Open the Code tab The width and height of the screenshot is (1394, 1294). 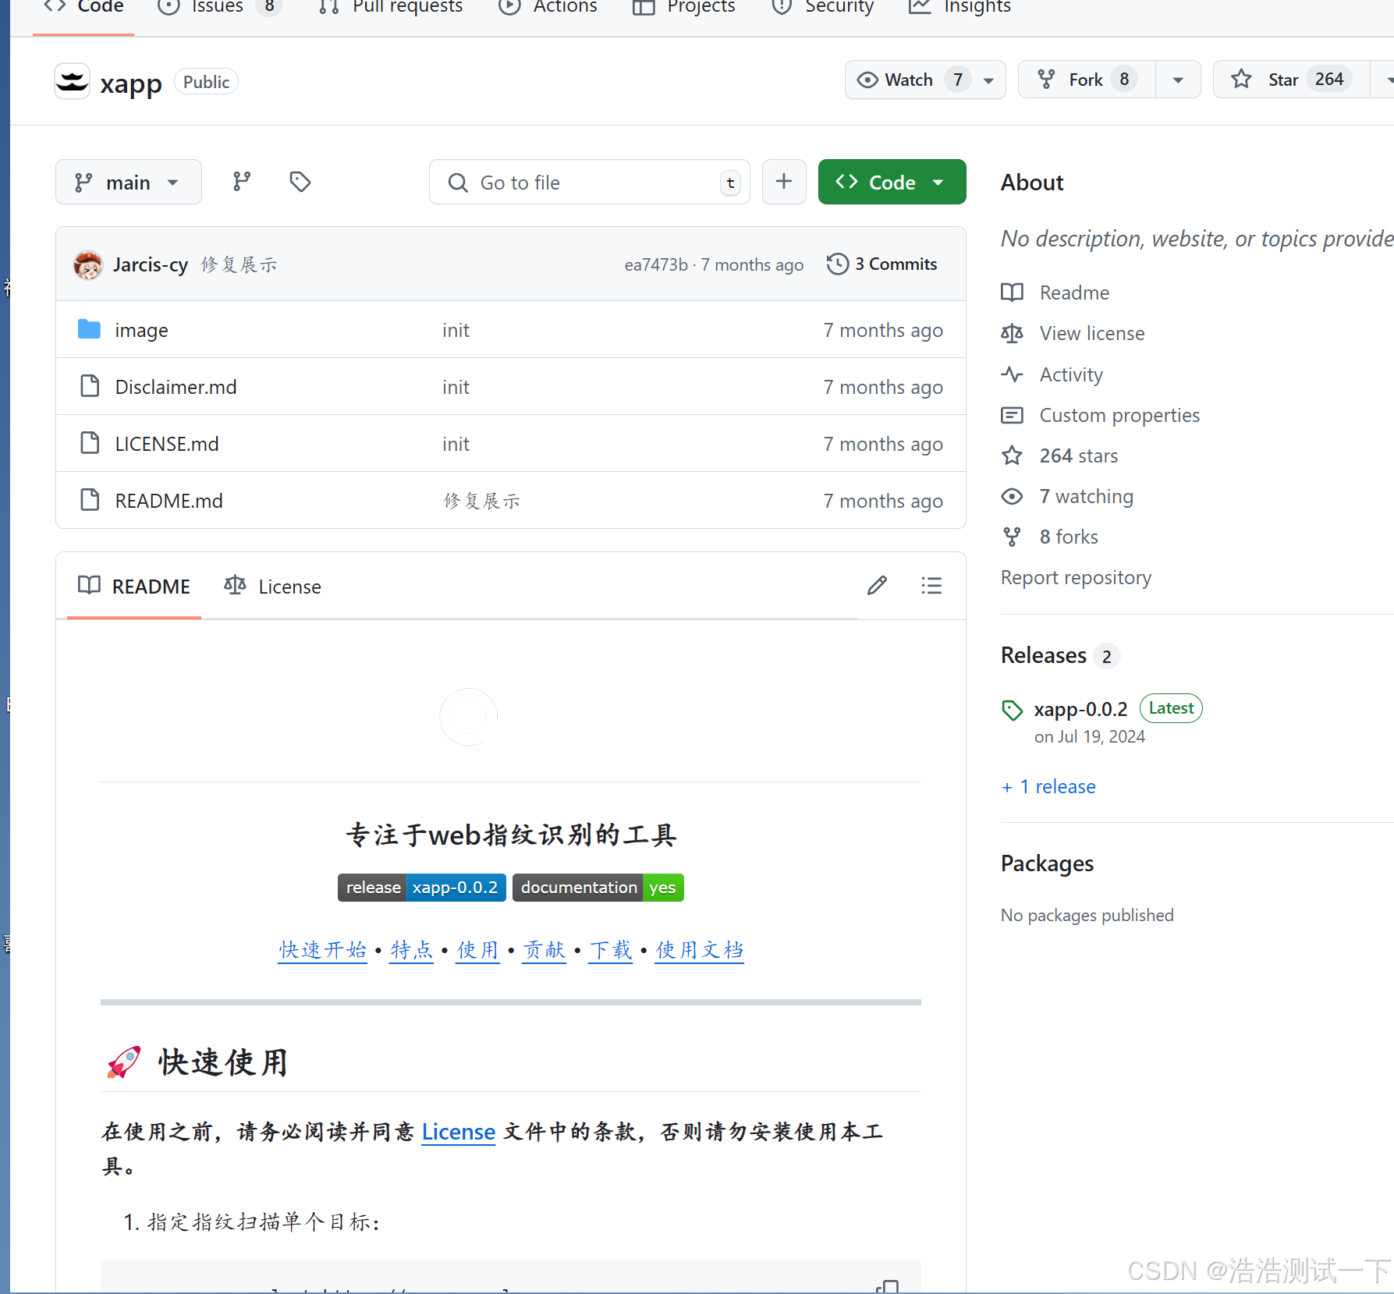(x=83, y=8)
